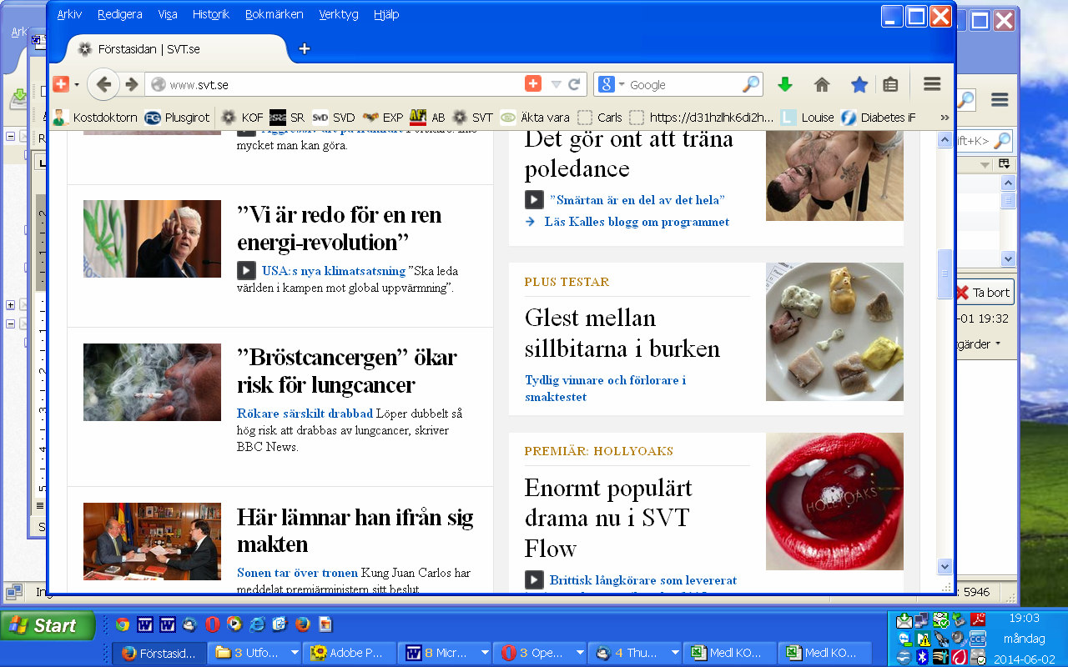Click the Adobe Acrobat icon in the system tray

(977, 619)
